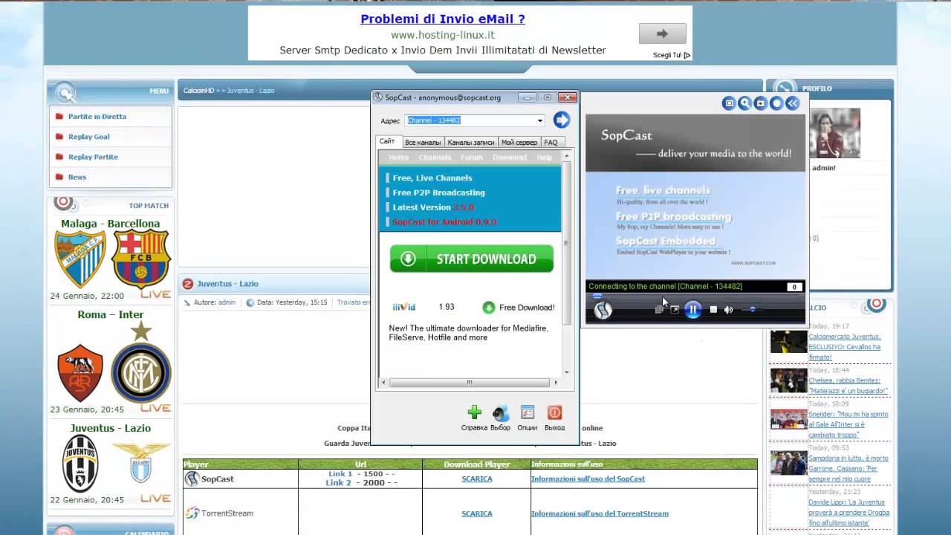Click the blue Go arrow next to address field

tap(561, 120)
